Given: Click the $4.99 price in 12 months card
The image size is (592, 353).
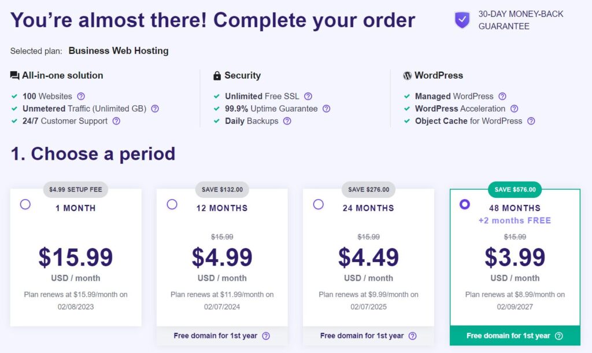Looking at the screenshot, I should (x=222, y=258).
